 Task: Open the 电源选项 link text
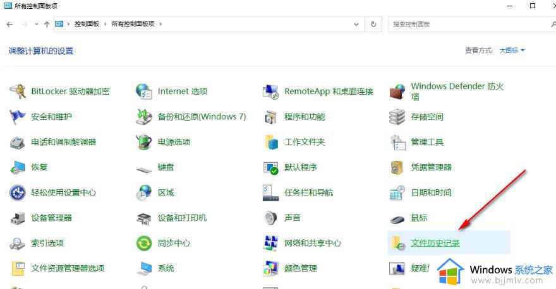point(174,142)
